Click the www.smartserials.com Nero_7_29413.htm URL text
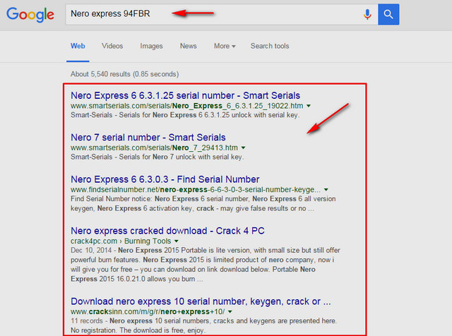 pyautogui.click(x=154, y=148)
